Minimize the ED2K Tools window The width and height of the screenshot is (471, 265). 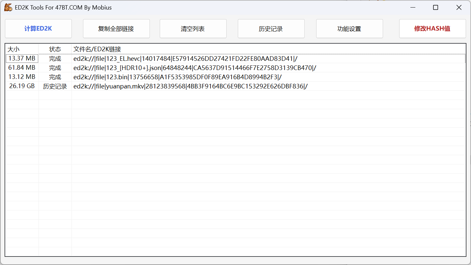[x=412, y=8]
